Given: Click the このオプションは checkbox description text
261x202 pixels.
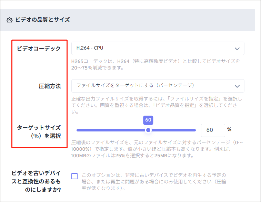Looking at the screenshot, I should click(154, 182).
